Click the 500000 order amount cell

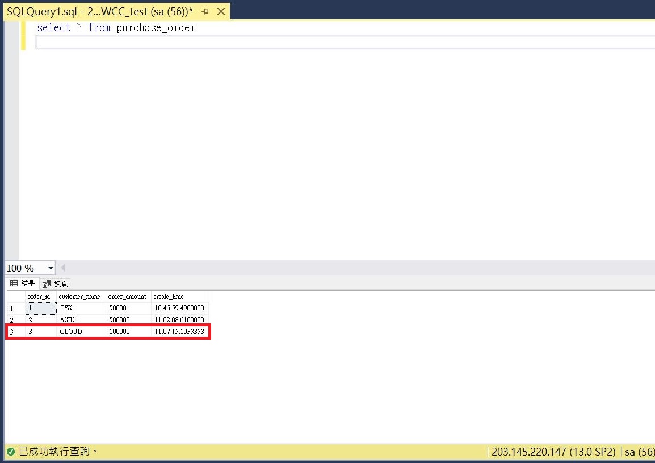(128, 320)
